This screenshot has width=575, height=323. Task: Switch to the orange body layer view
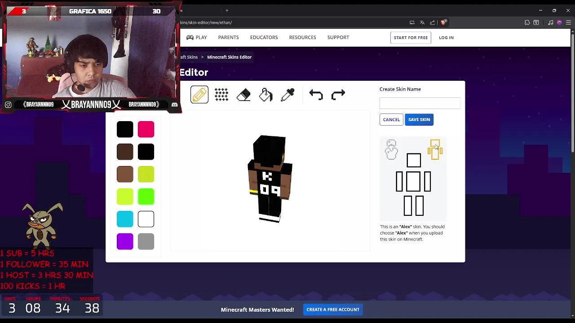point(435,149)
